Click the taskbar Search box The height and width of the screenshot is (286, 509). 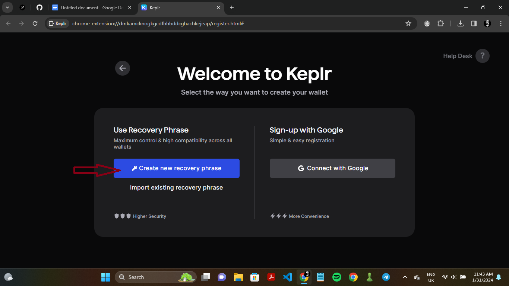point(156,277)
